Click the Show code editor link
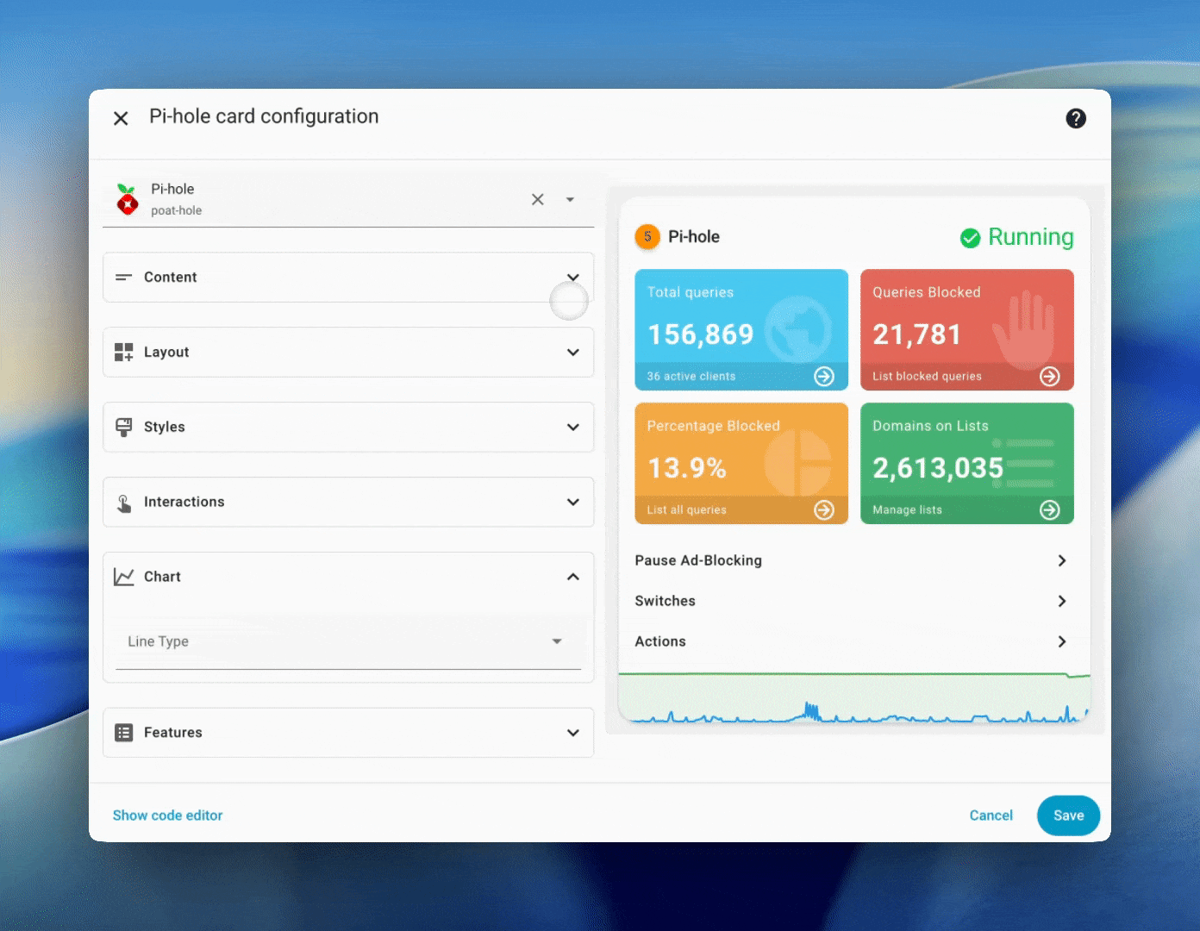Image resolution: width=1200 pixels, height=931 pixels. pyautogui.click(x=167, y=815)
